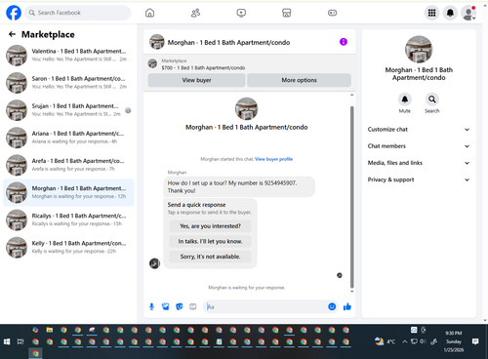Open Saron's apartment conversation
Screen dimensions: 488x359
68,83
